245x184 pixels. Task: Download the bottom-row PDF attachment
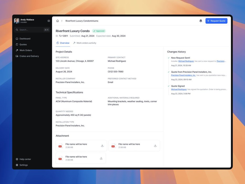pyautogui.click(x=101, y=158)
